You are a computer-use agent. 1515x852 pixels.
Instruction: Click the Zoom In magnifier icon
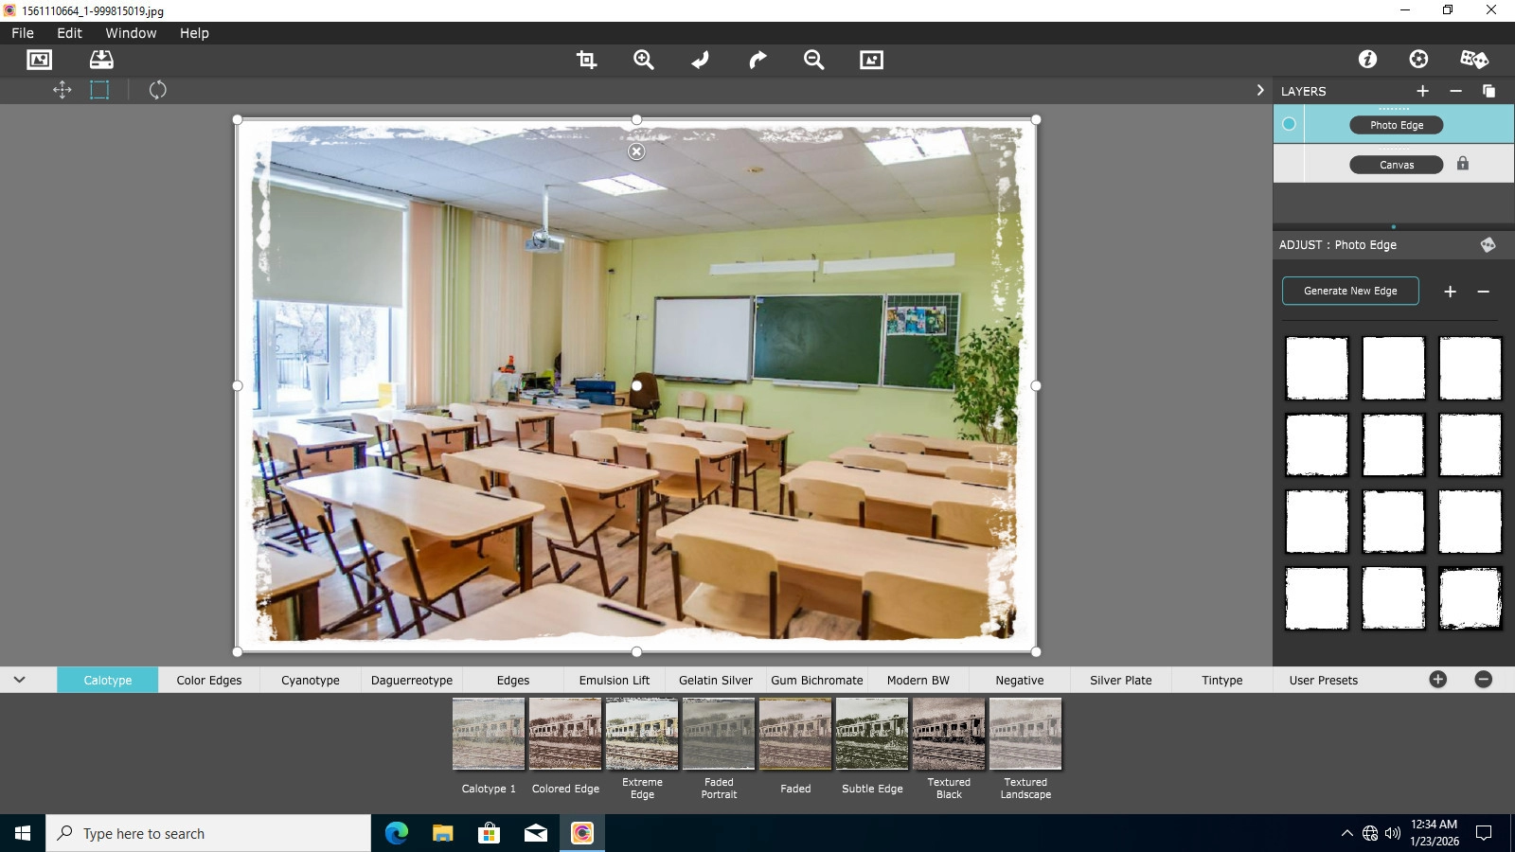(644, 60)
